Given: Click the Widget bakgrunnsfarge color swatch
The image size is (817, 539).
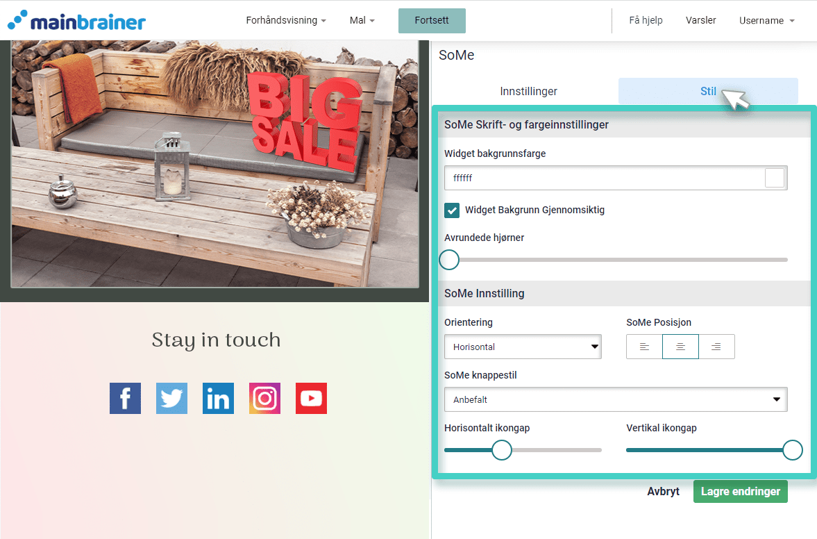Looking at the screenshot, I should point(774,177).
